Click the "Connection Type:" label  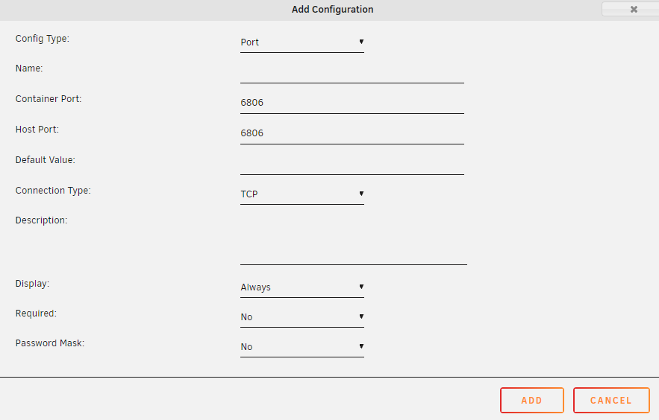(53, 191)
